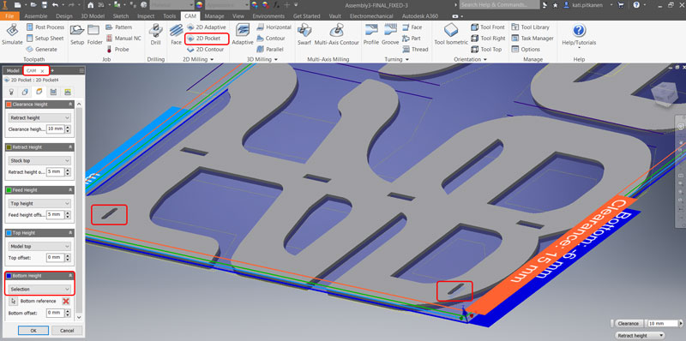The height and width of the screenshot is (341, 686).
Task: Switch to the Environments ribbon tab
Action: (x=268, y=16)
